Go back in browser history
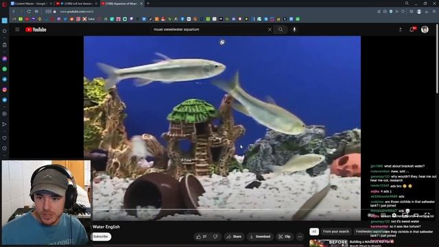 point(14,12)
